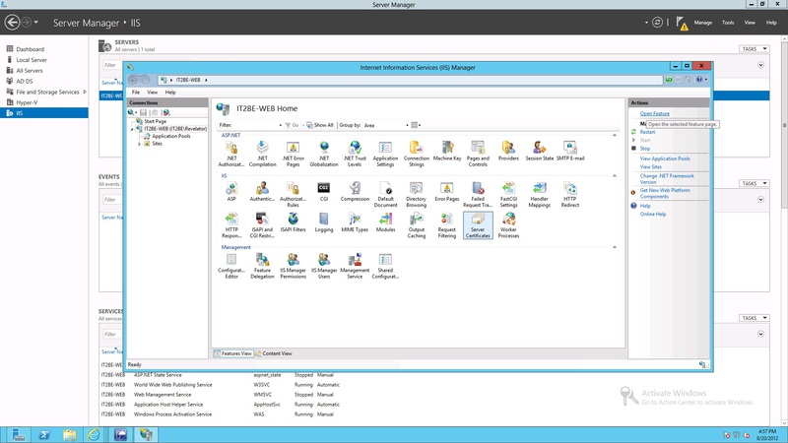Select FastCGI Settings icon
The width and height of the screenshot is (788, 443).
[508, 194]
